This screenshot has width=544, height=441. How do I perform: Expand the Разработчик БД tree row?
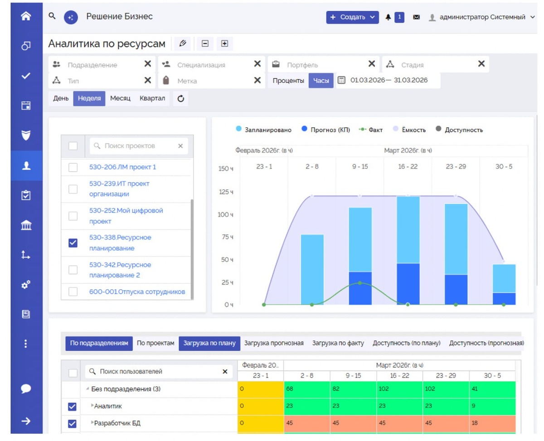click(x=92, y=423)
